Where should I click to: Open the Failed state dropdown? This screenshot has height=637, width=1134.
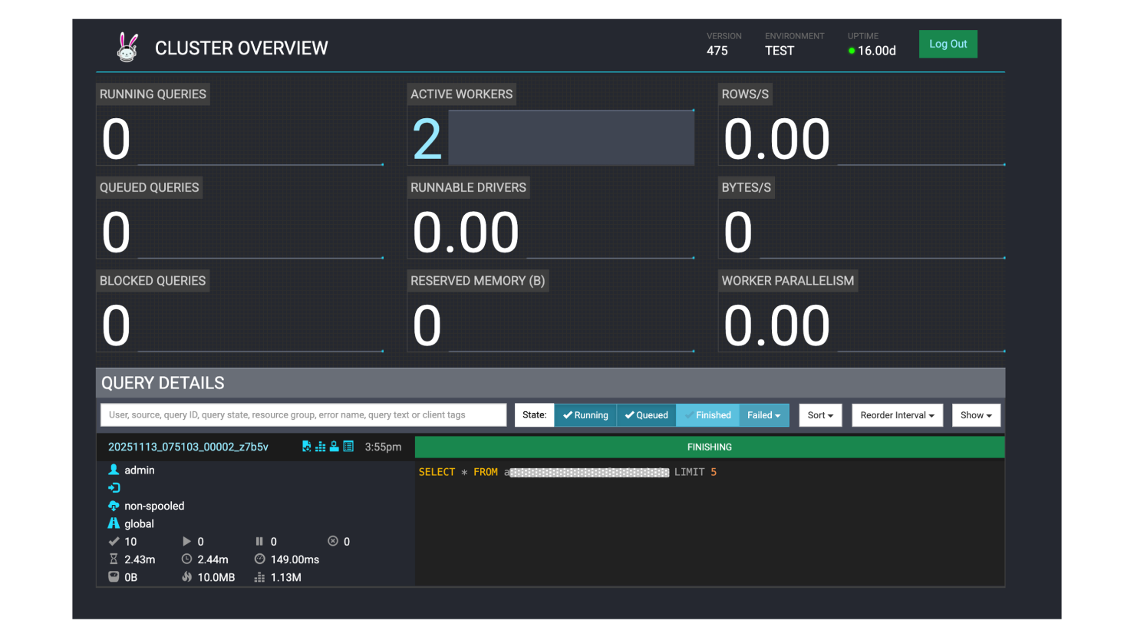point(764,415)
